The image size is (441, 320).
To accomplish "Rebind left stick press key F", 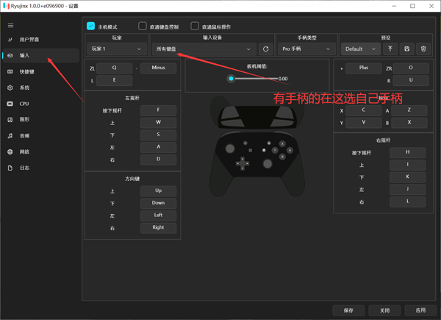I will point(158,110).
